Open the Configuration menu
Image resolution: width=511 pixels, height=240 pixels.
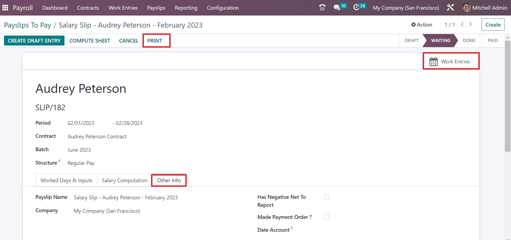[222, 8]
